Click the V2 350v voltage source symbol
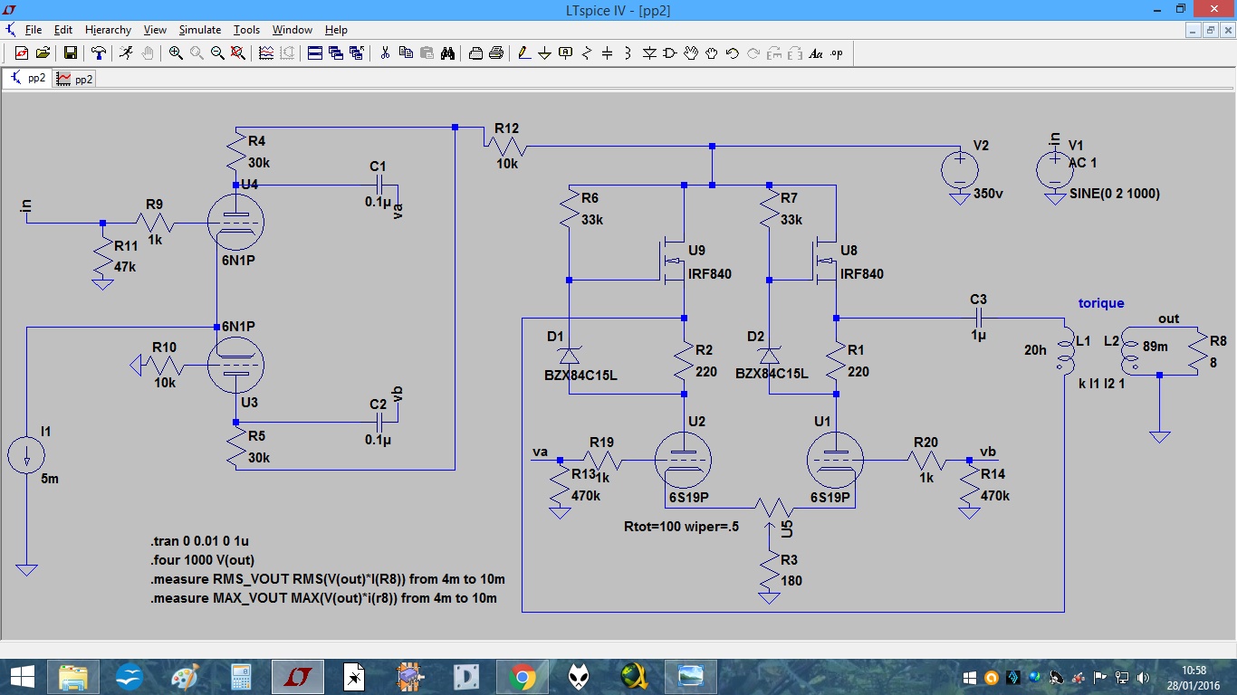The image size is (1237, 695). tap(960, 169)
